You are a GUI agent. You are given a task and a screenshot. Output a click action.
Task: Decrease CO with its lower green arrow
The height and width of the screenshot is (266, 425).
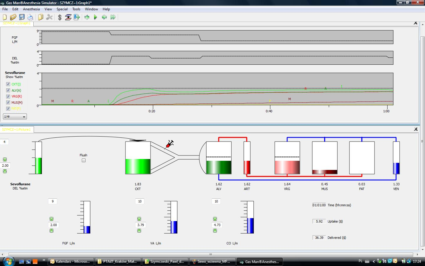[x=215, y=231]
